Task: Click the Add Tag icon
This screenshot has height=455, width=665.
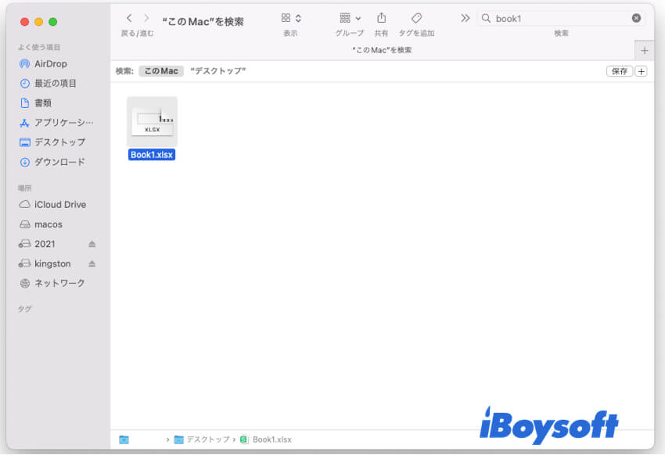Action: coord(416,18)
